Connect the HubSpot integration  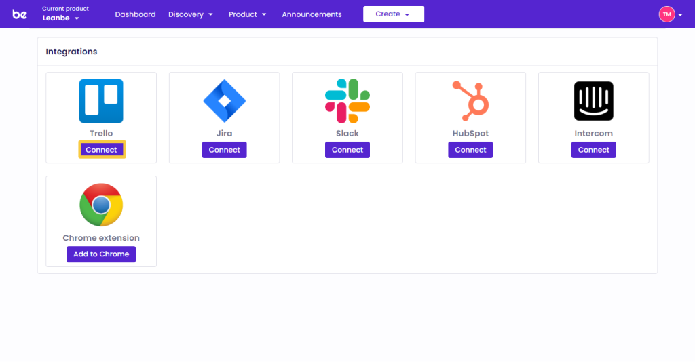[x=470, y=150]
